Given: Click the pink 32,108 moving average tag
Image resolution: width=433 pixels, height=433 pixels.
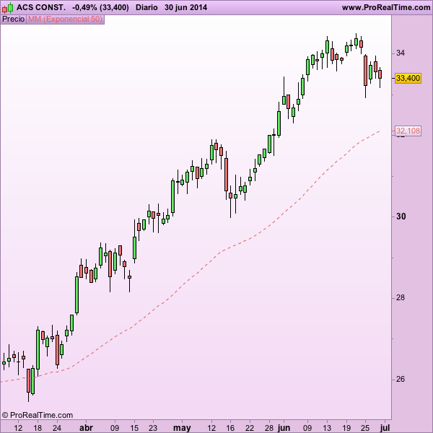Looking at the screenshot, I should 408,131.
